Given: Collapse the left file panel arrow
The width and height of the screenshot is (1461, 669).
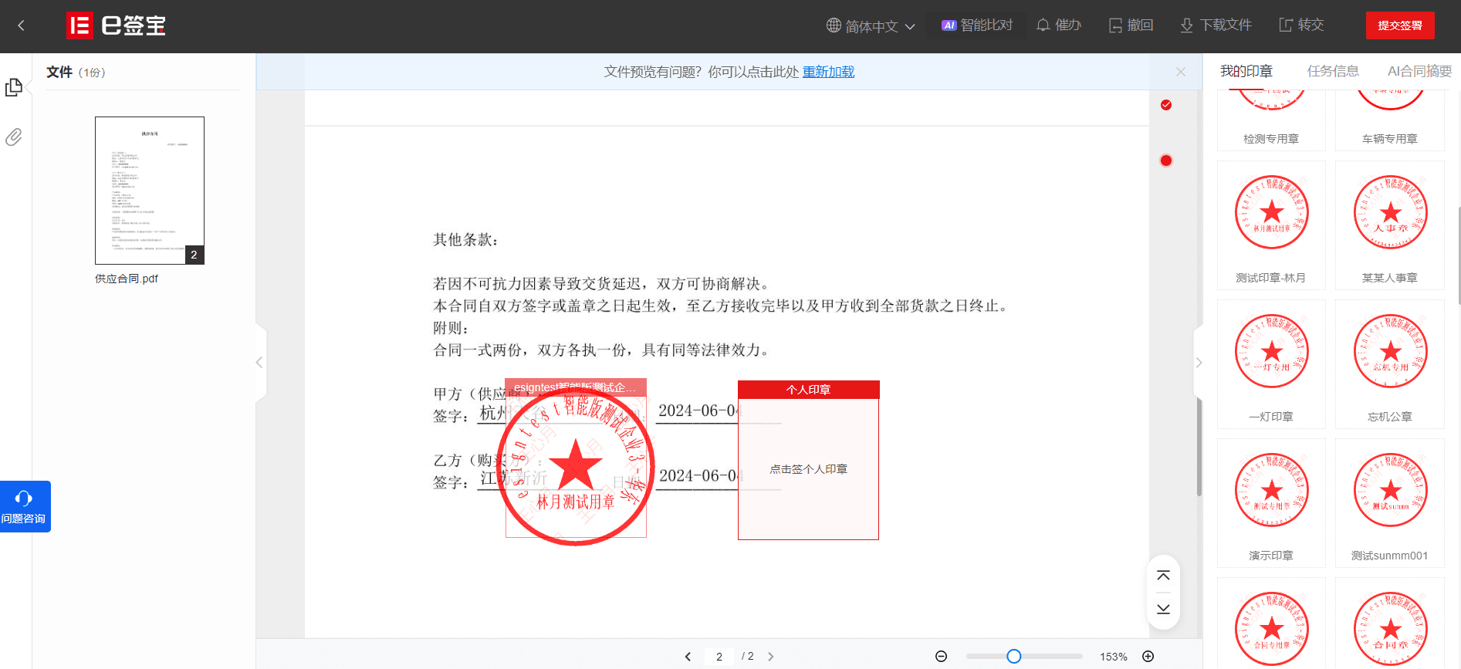Looking at the screenshot, I should 260,363.
